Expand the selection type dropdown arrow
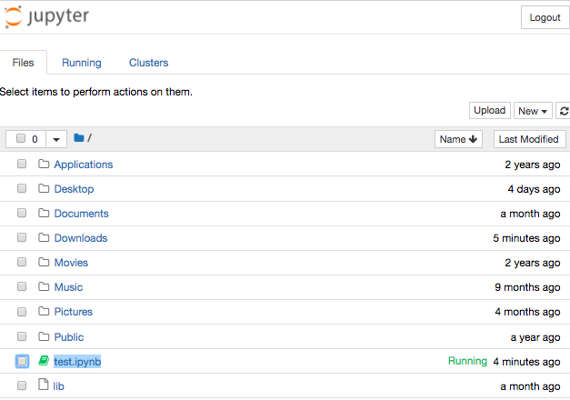 tap(56, 139)
